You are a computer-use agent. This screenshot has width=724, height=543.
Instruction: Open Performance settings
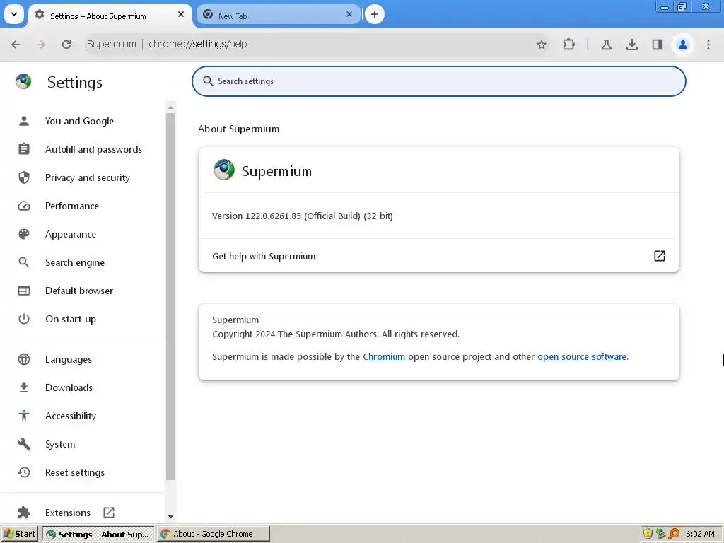click(x=72, y=206)
